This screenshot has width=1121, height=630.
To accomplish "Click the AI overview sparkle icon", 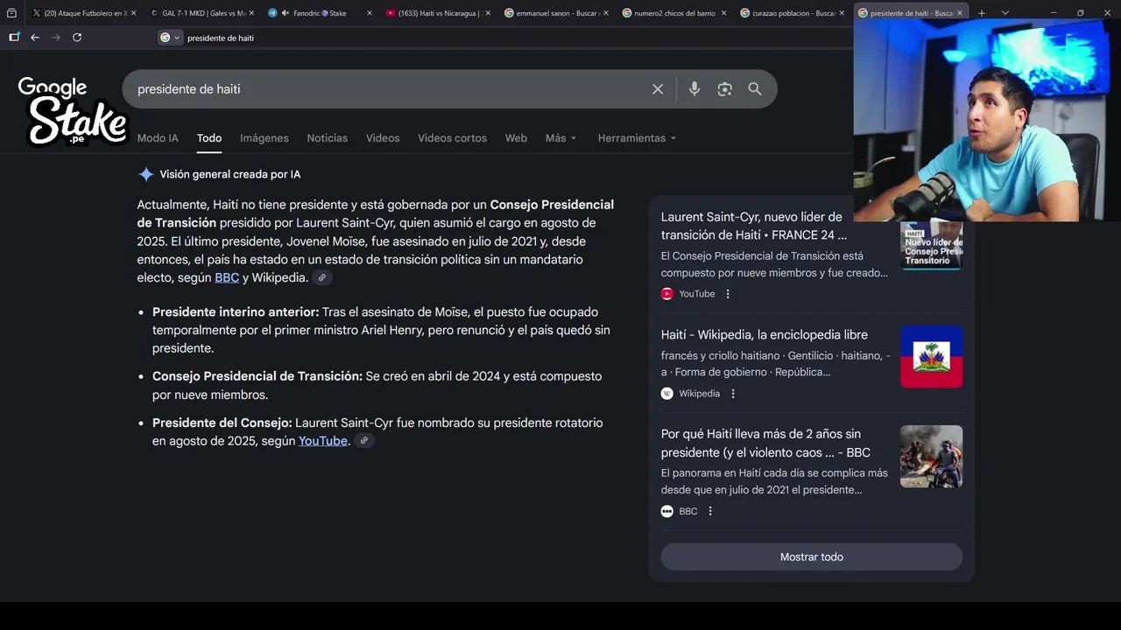I will [145, 174].
